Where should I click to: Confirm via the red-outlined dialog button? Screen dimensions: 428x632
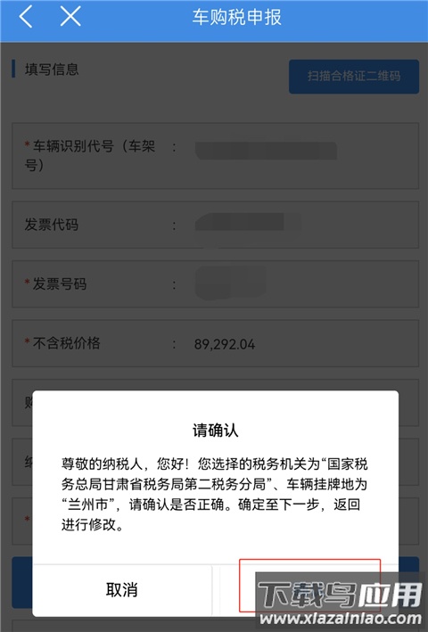tap(309, 586)
